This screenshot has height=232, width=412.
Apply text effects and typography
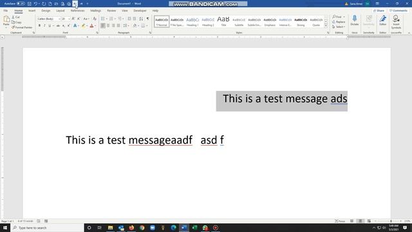[75, 26]
